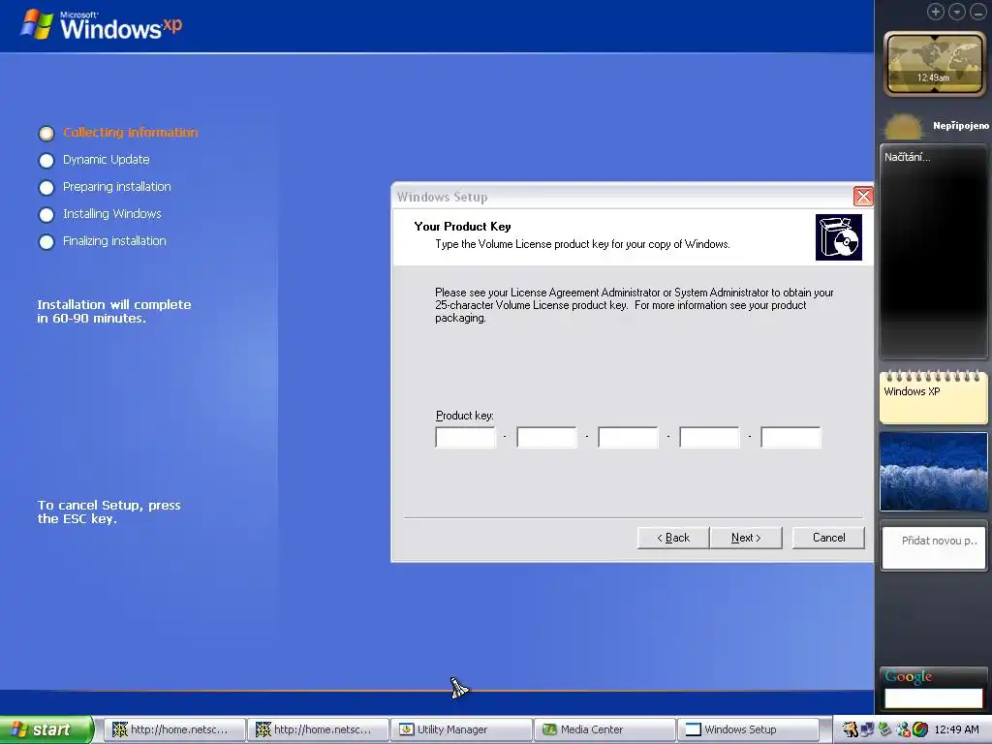This screenshot has height=744, width=992.
Task: Click the Dynamic Update step bullet
Action: point(46,161)
